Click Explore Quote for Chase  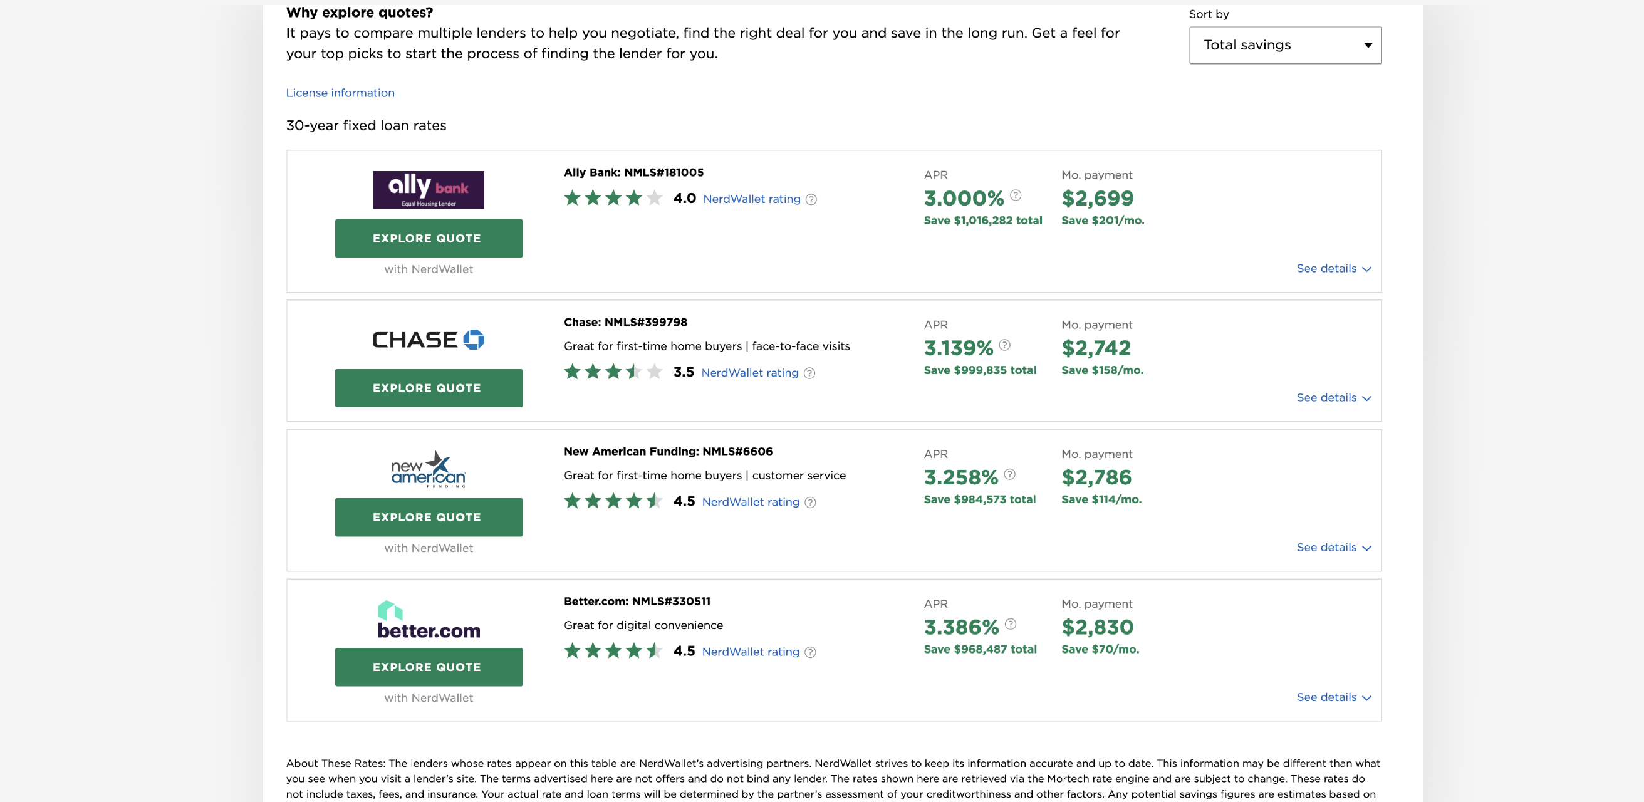point(429,388)
